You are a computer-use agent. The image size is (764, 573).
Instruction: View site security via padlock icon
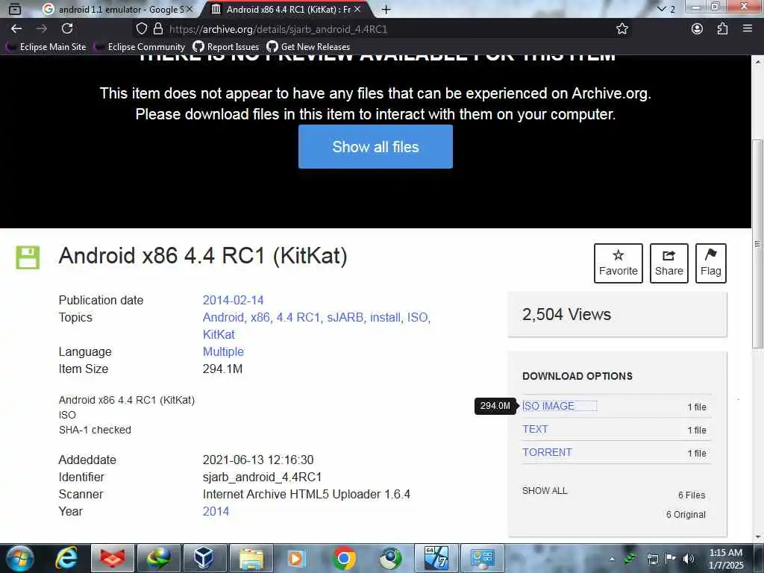tap(158, 29)
